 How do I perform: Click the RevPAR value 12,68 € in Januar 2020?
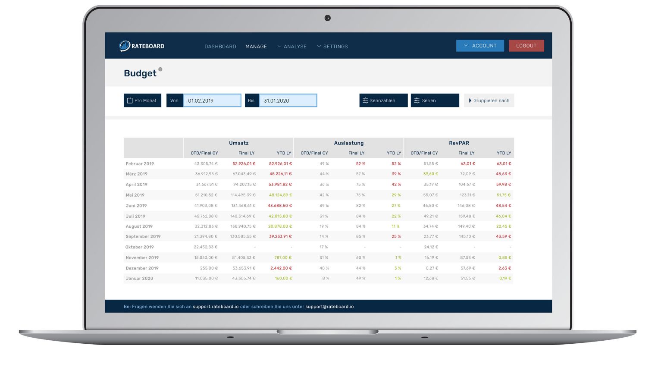(431, 279)
